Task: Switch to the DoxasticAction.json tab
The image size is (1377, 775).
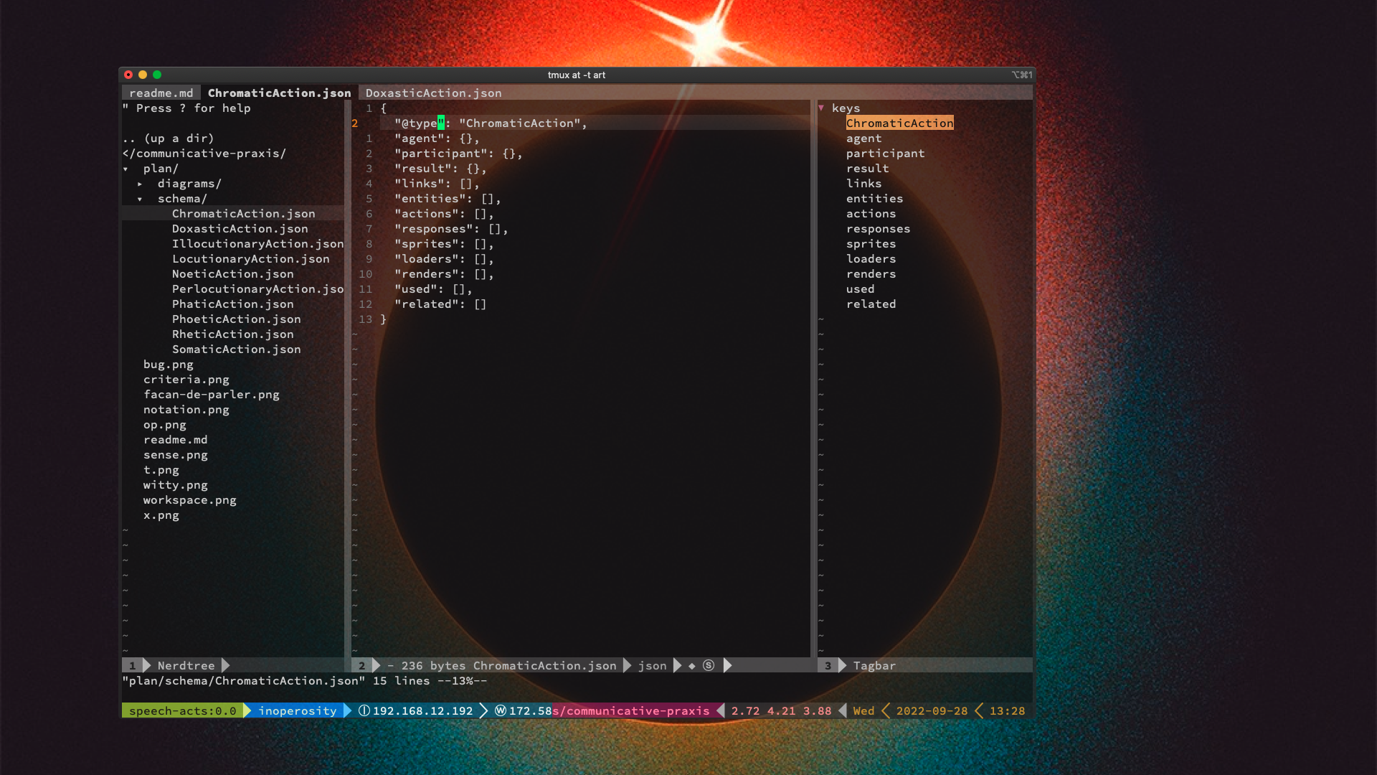Action: [x=433, y=93]
